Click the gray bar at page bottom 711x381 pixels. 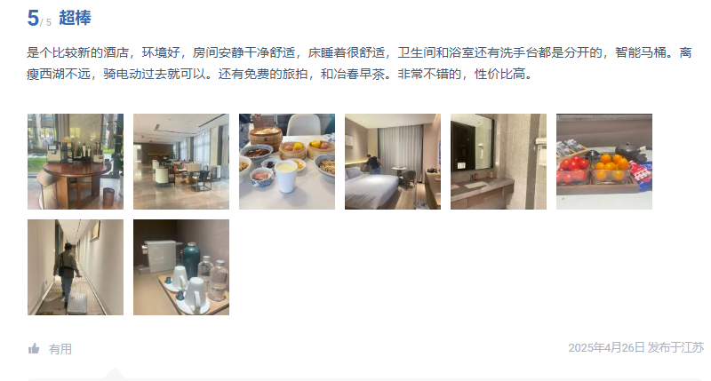(x=365, y=379)
